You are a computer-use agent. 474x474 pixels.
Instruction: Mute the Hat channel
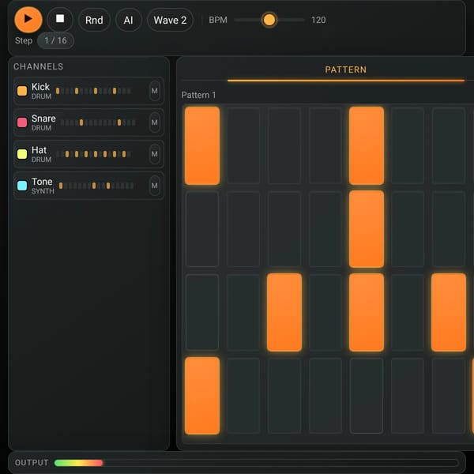pyautogui.click(x=155, y=154)
